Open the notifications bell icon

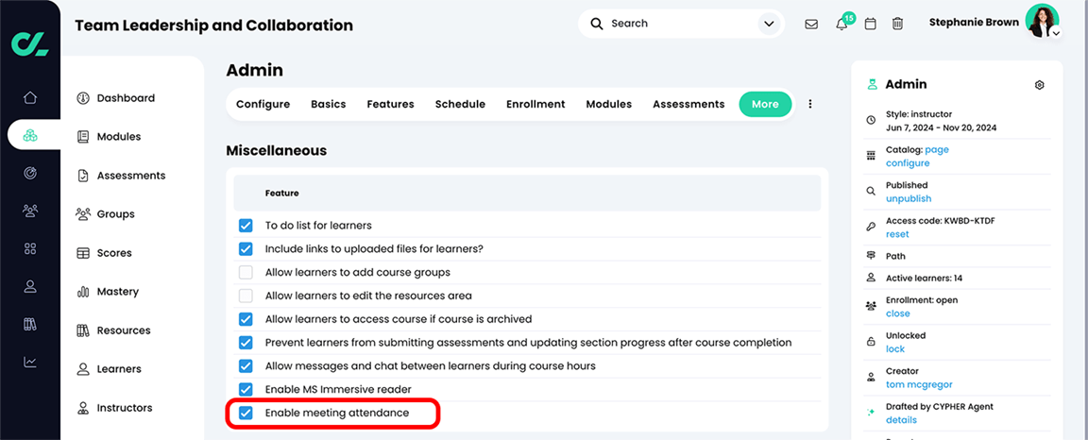(841, 24)
